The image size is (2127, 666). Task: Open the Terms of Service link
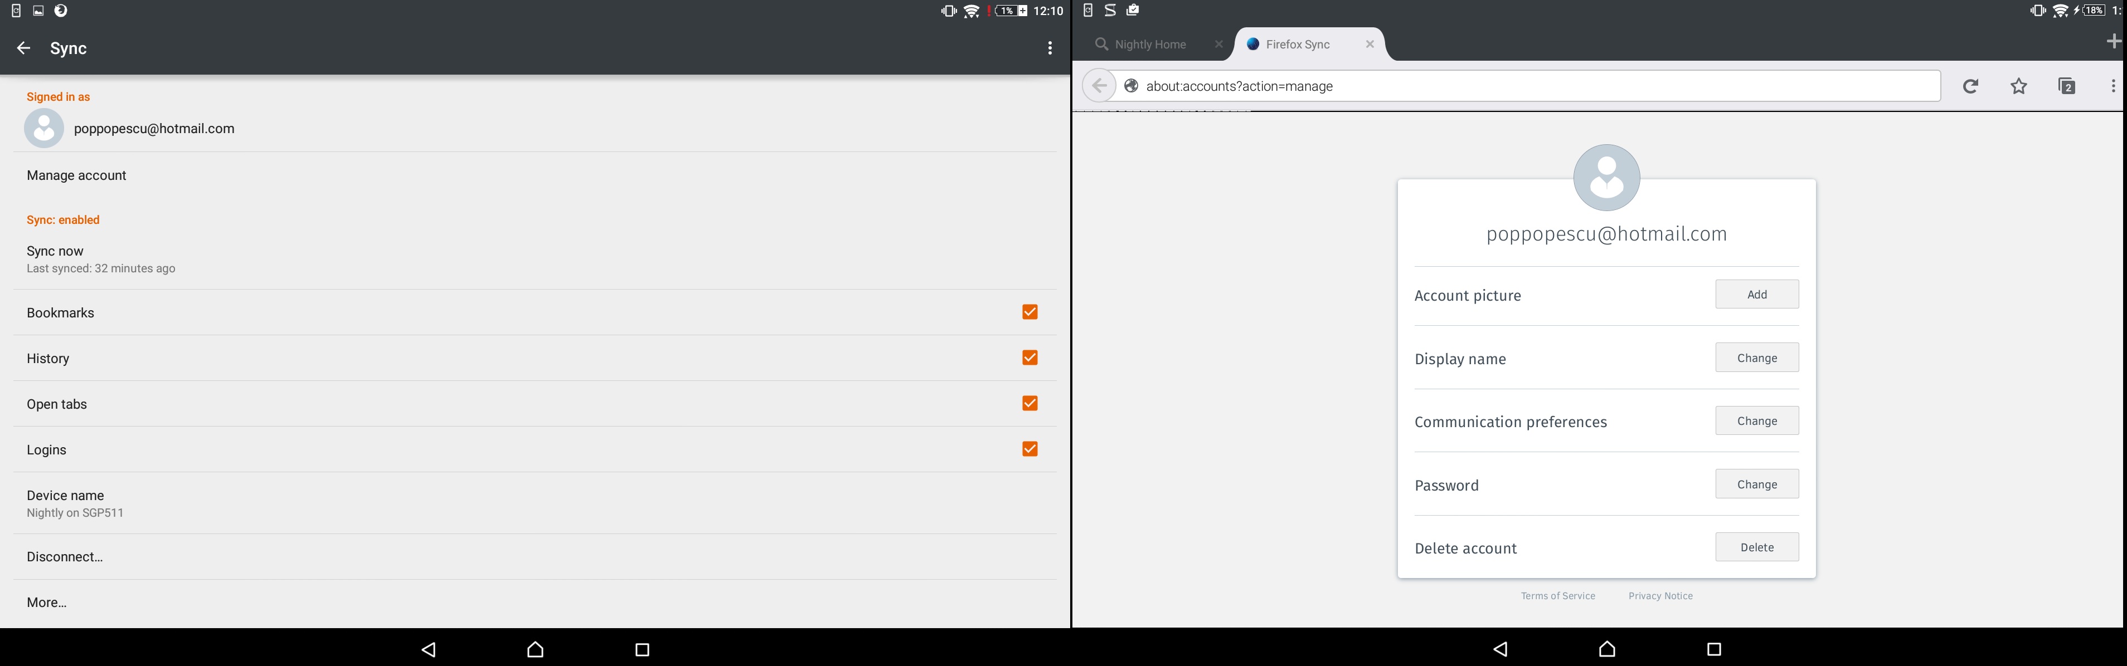pos(1558,596)
